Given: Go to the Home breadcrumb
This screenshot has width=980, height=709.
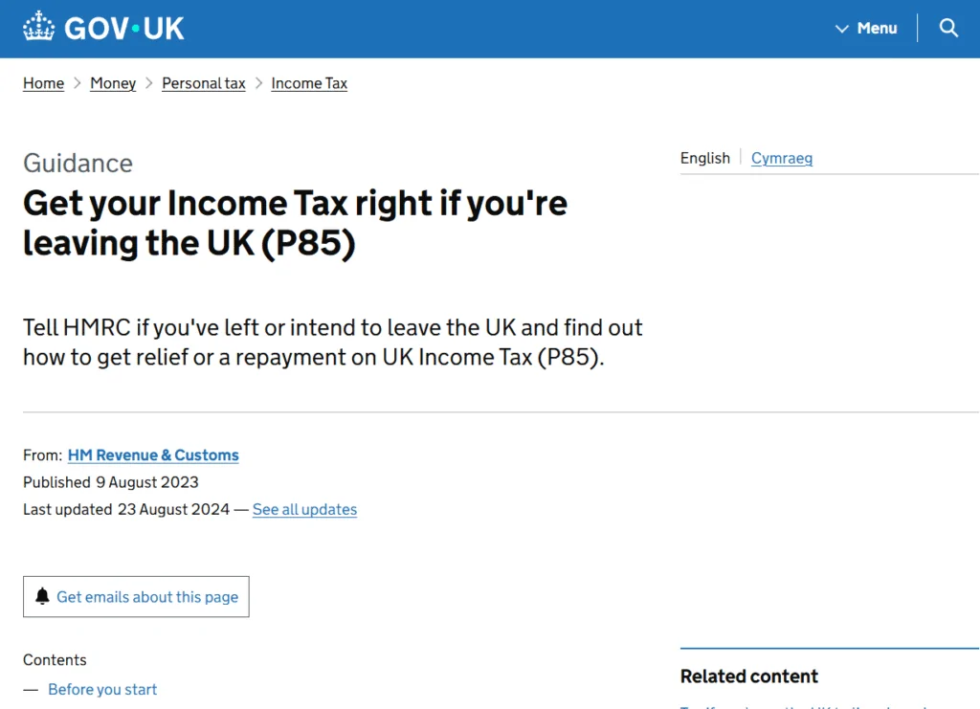Looking at the screenshot, I should [43, 83].
